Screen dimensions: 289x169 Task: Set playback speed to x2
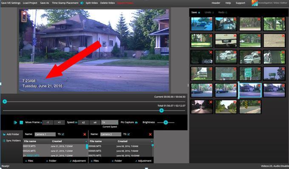(x=83, y=122)
